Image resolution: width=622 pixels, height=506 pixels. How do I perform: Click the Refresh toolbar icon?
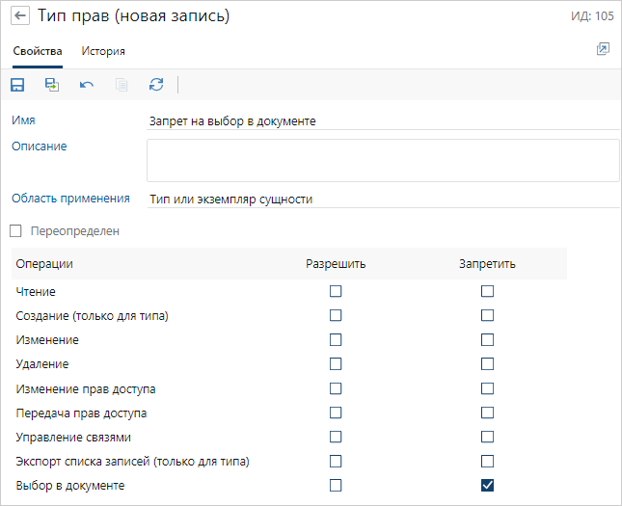tap(156, 85)
